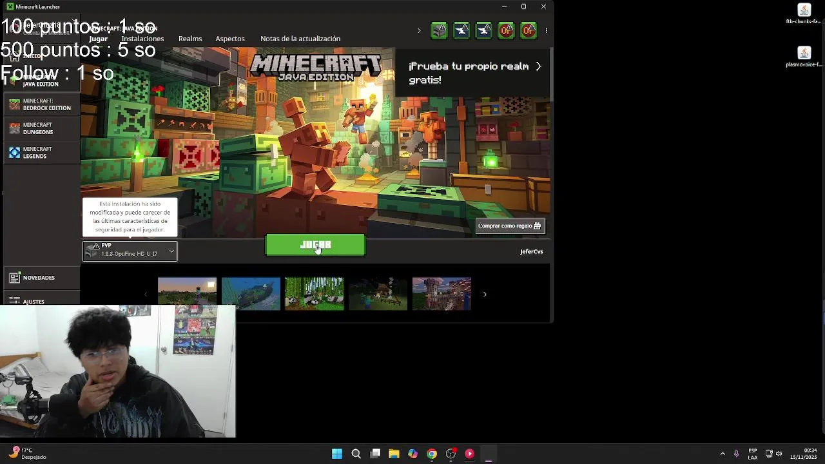Open Novedades section in sidebar
The height and width of the screenshot is (464, 825).
coord(42,278)
